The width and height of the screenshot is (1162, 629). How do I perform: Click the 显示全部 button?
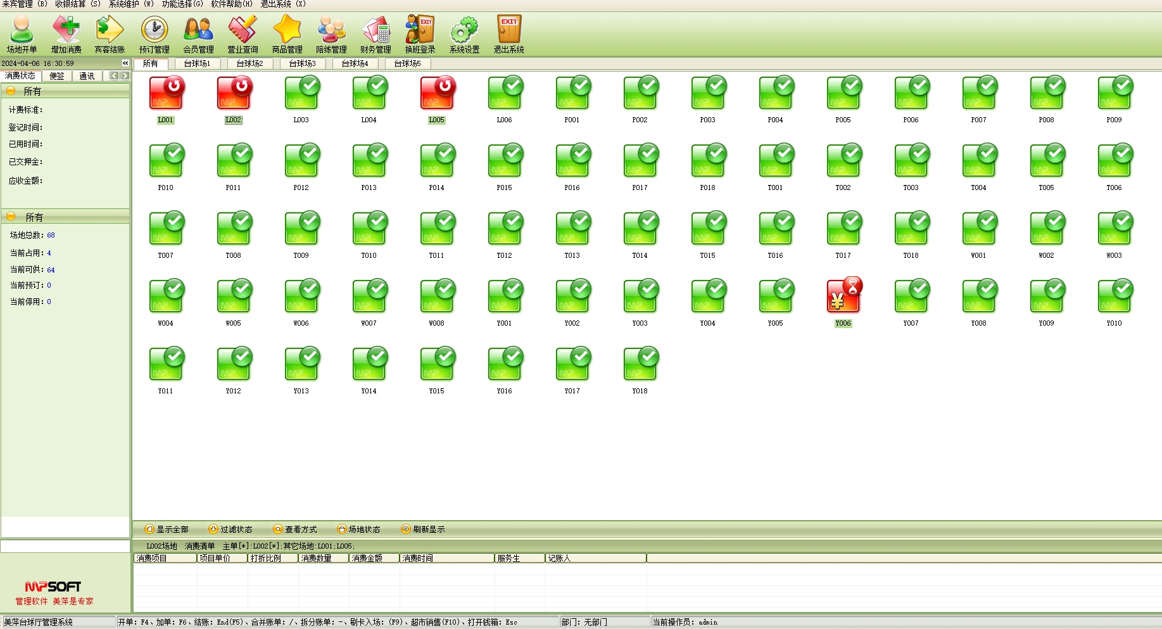(167, 530)
